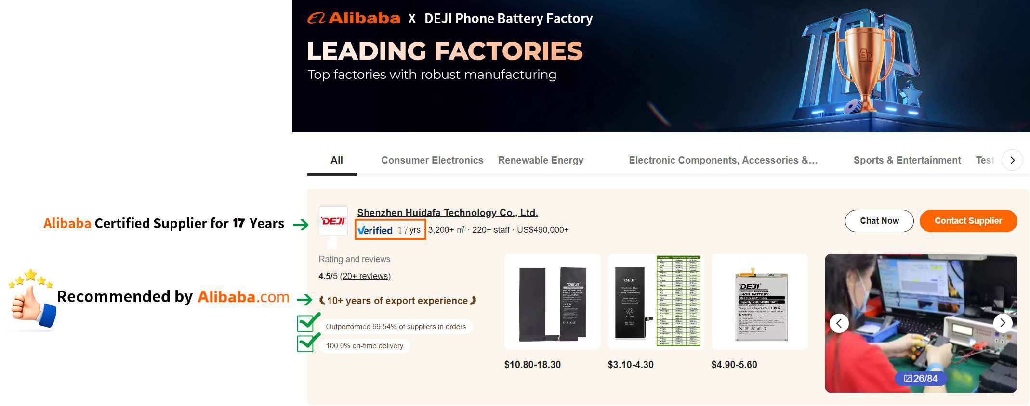Start a chat with Chat Now
1030x406 pixels.
click(879, 221)
